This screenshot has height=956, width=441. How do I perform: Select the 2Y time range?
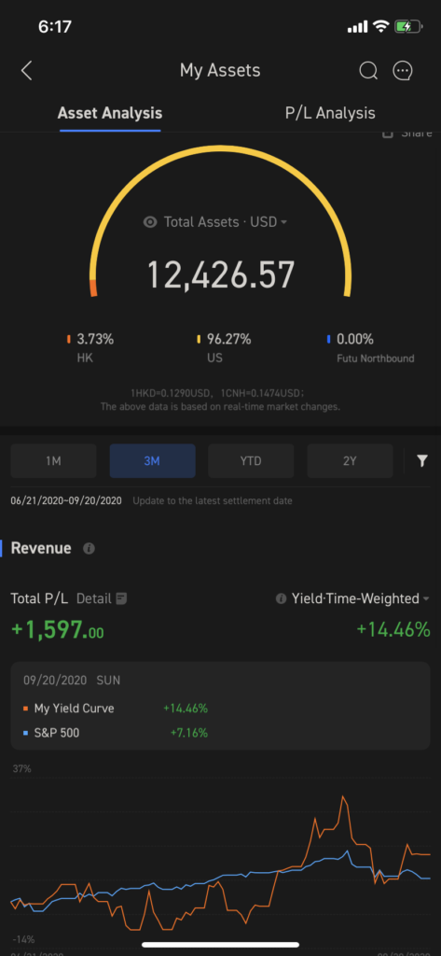point(350,461)
